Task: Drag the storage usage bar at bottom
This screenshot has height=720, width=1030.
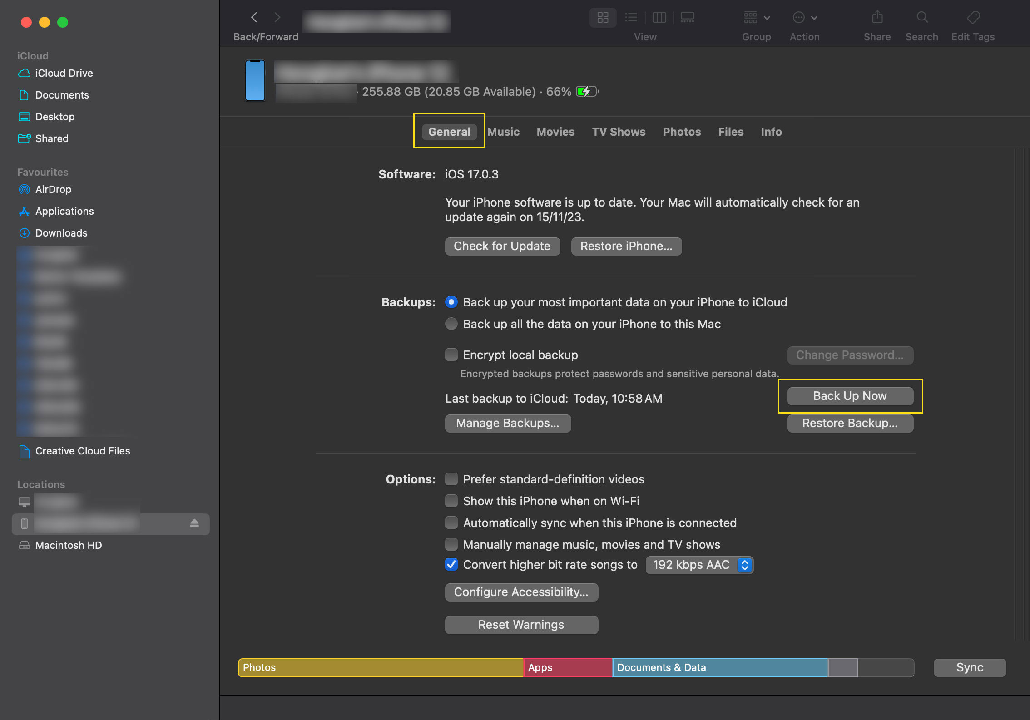Action: [575, 667]
